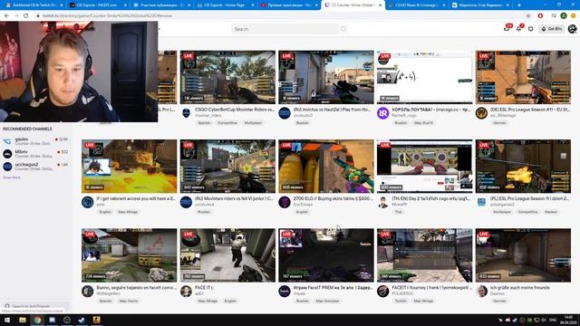Click Map: Mirage tag under valorant access stream
The image size is (580, 326).
coord(128,212)
